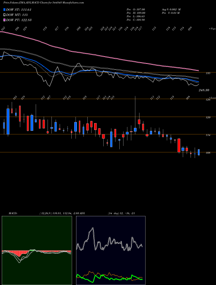Click the magenta DOW PT legend swatch
216x285 pixels.
[4, 20]
